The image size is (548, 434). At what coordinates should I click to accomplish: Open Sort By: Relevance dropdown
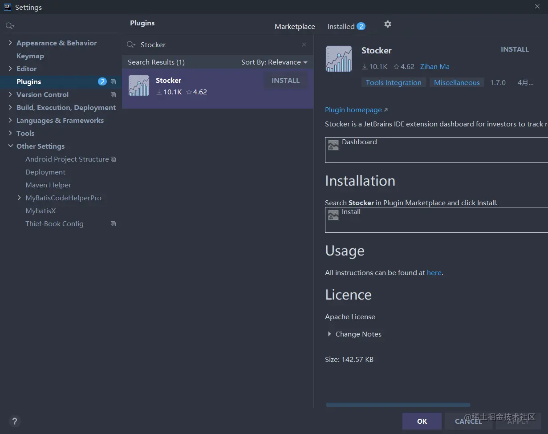pyautogui.click(x=274, y=62)
